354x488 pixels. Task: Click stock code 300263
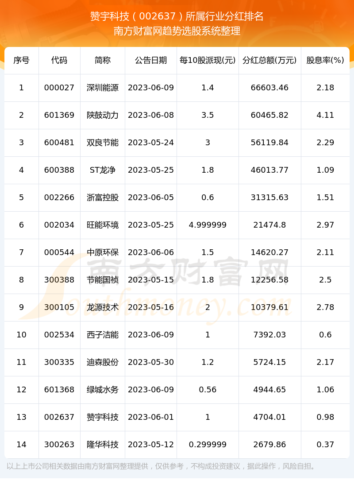tap(59, 445)
